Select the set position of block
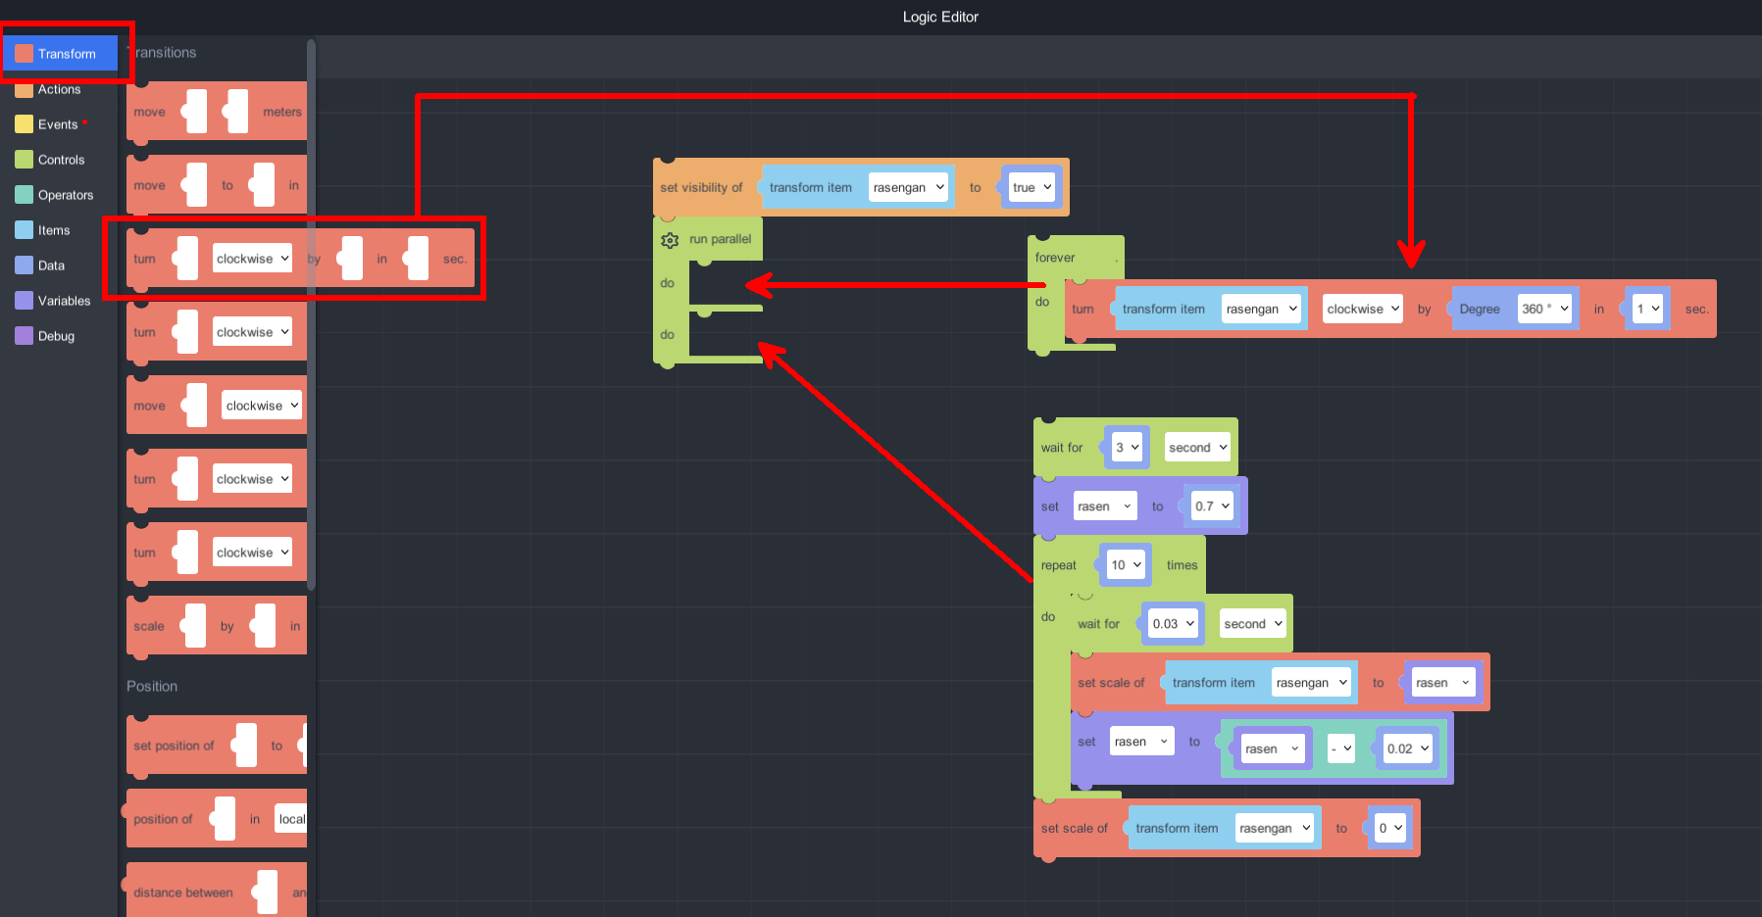The image size is (1762, 917). (174, 746)
